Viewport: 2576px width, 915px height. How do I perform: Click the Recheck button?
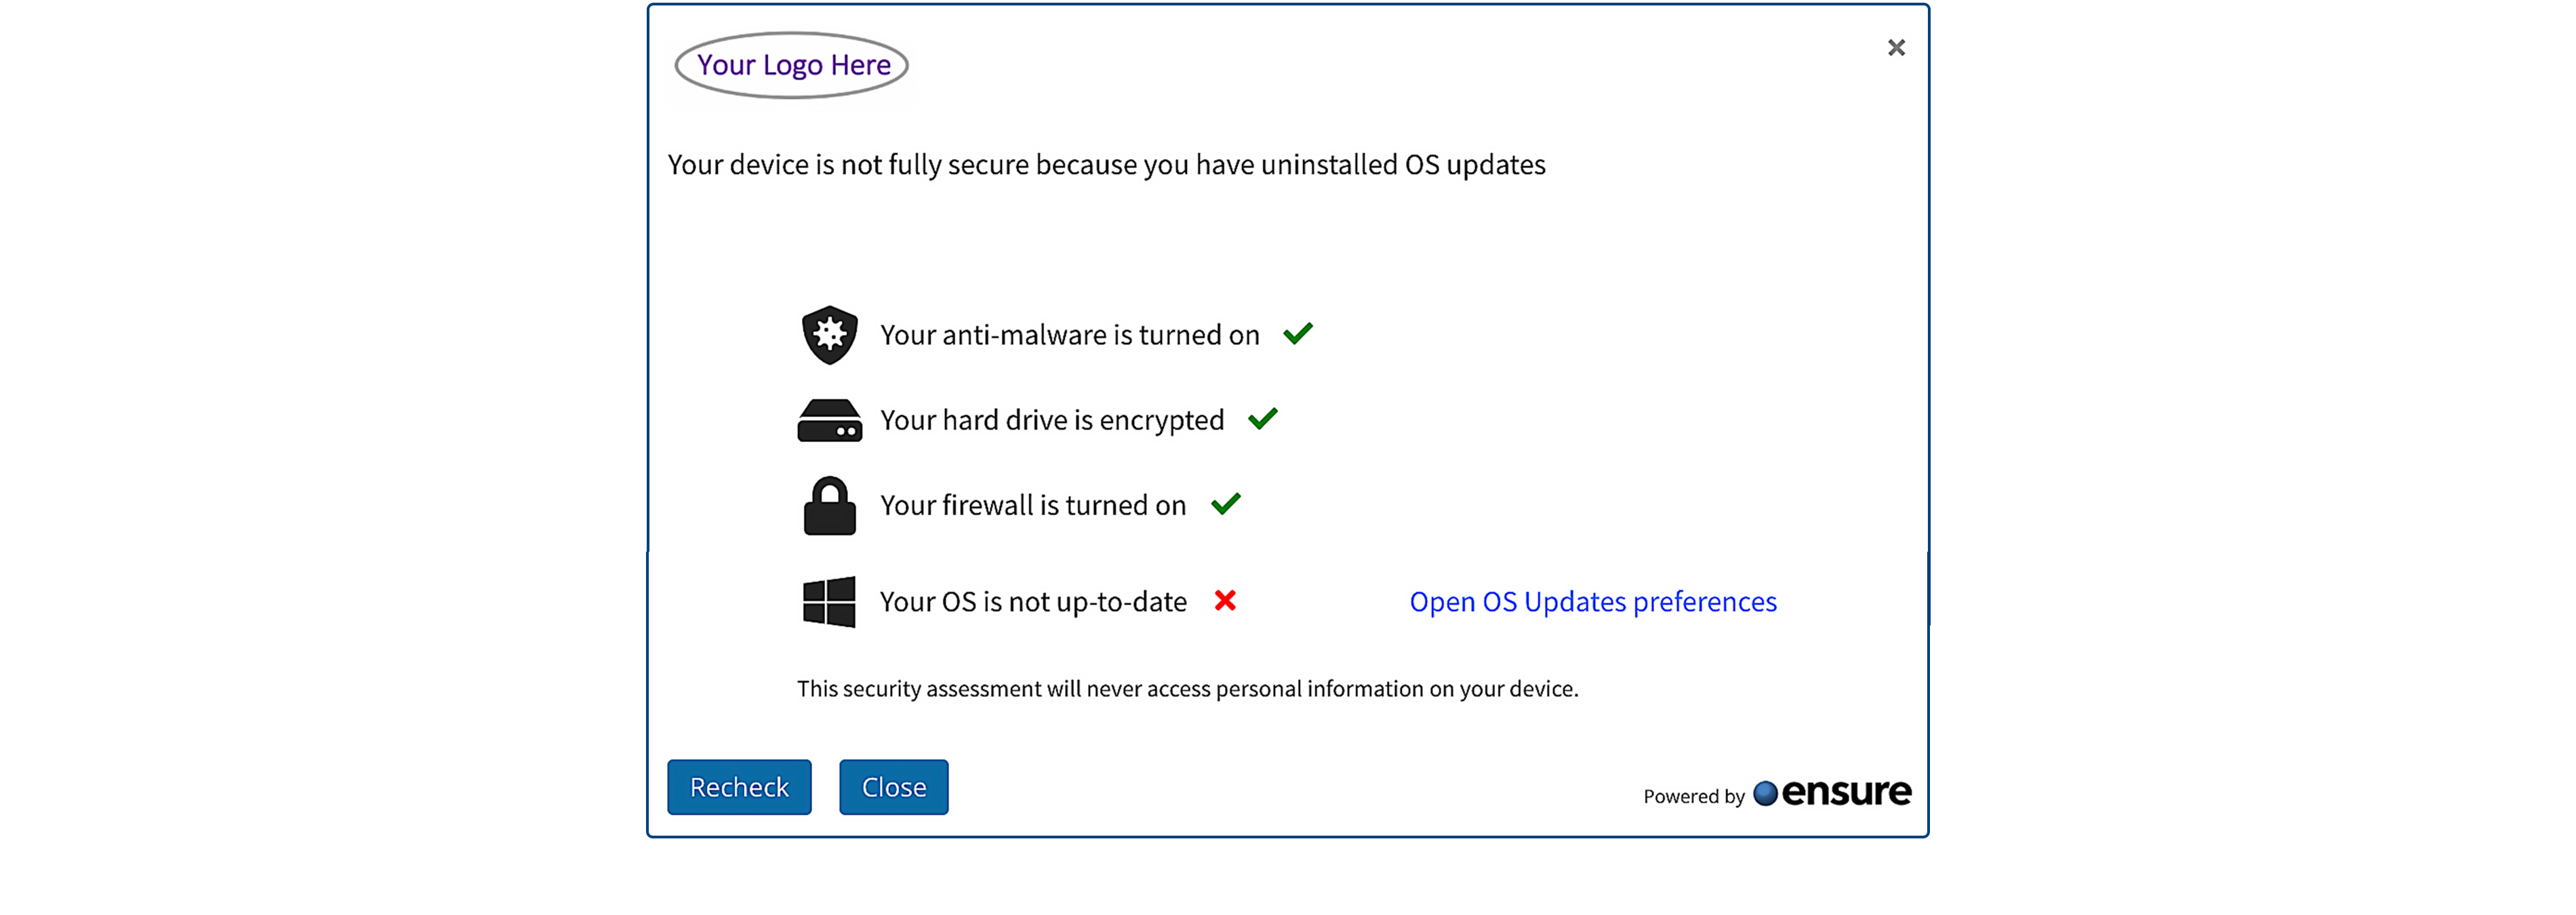(739, 787)
